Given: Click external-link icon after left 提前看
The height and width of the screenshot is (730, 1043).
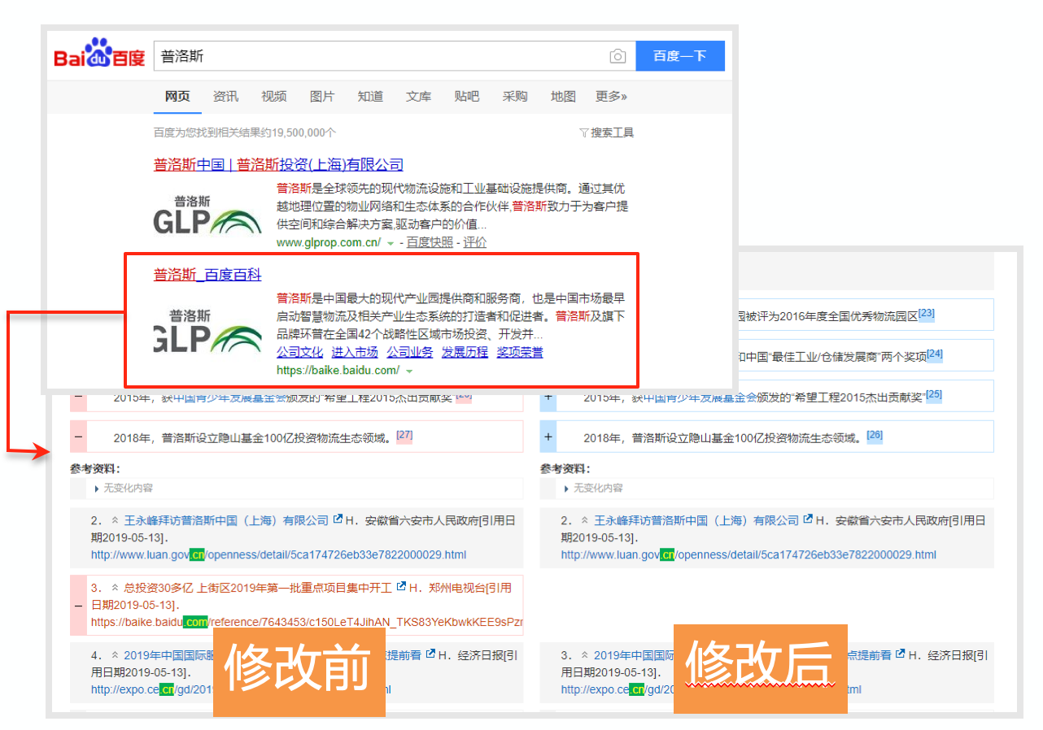Looking at the screenshot, I should pos(430,654).
